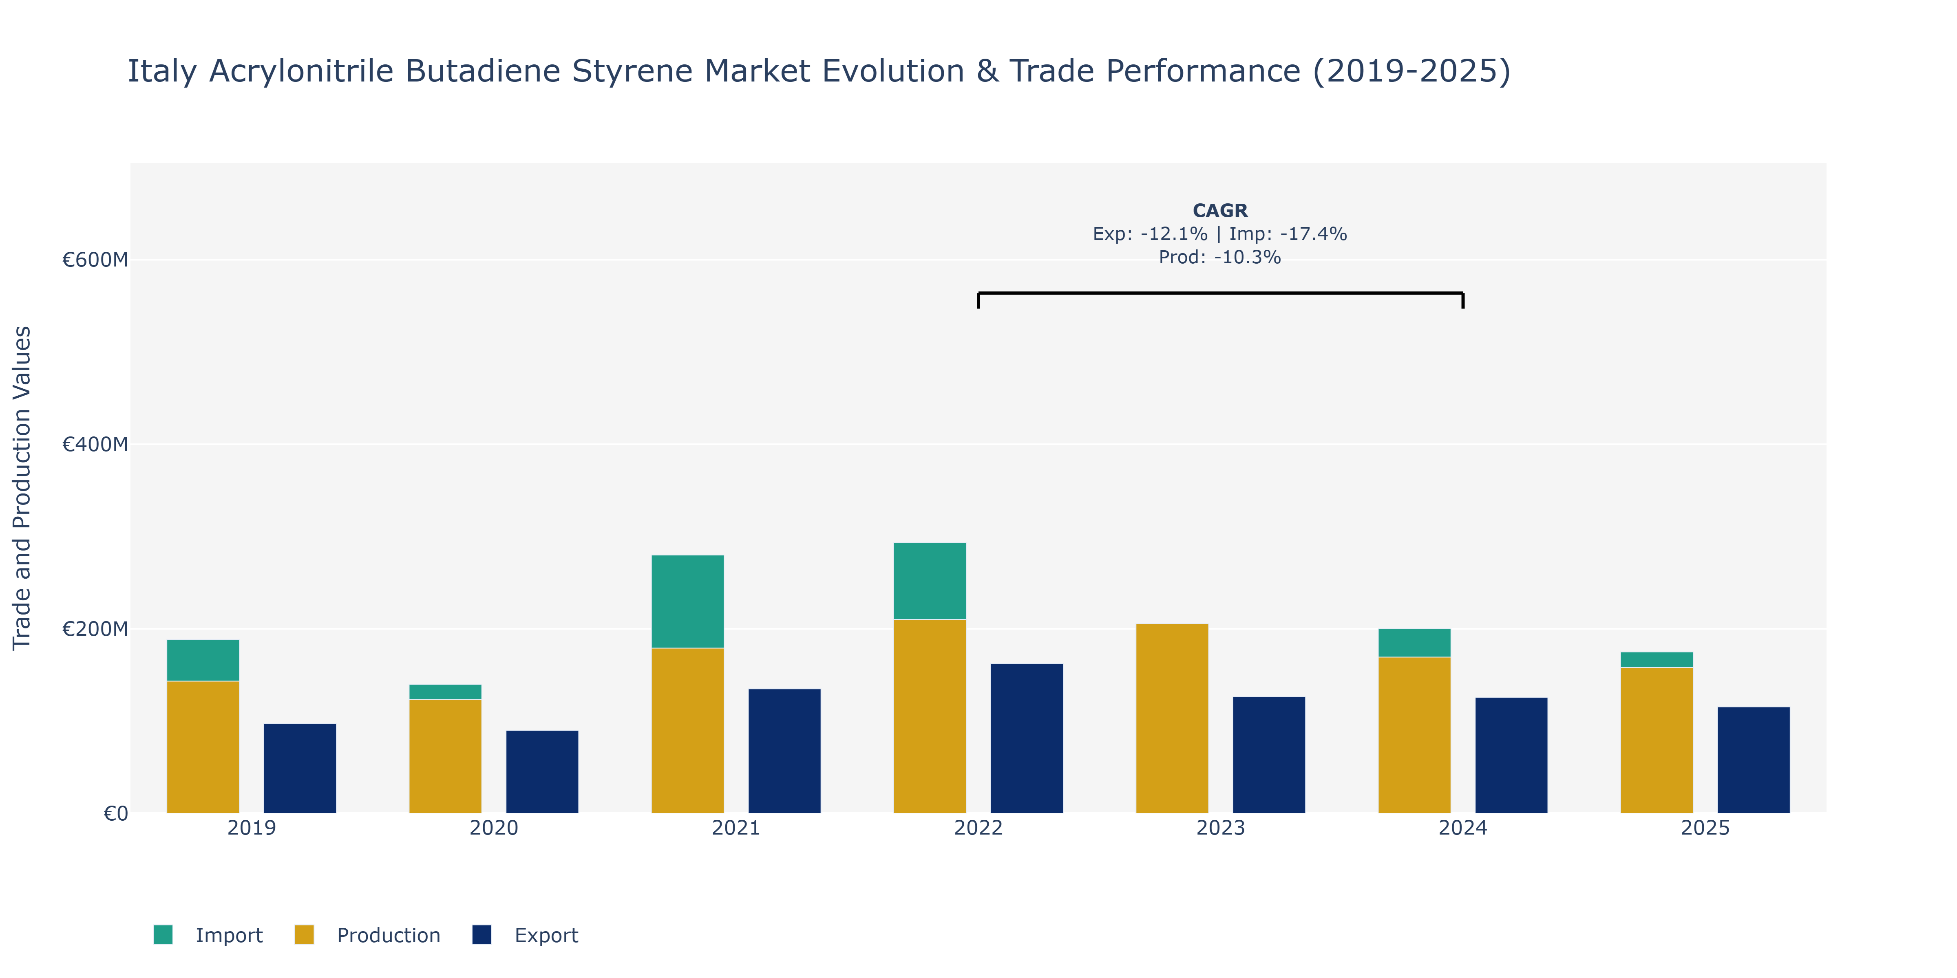The image size is (1957, 978).
Task: Click the 2023 Production bar
Action: (x=1172, y=718)
